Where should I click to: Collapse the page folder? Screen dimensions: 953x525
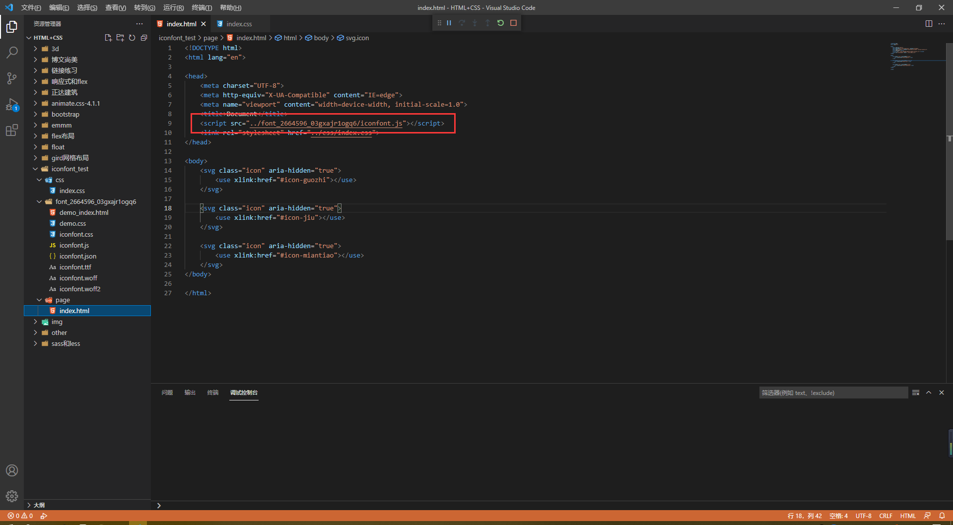(x=39, y=300)
